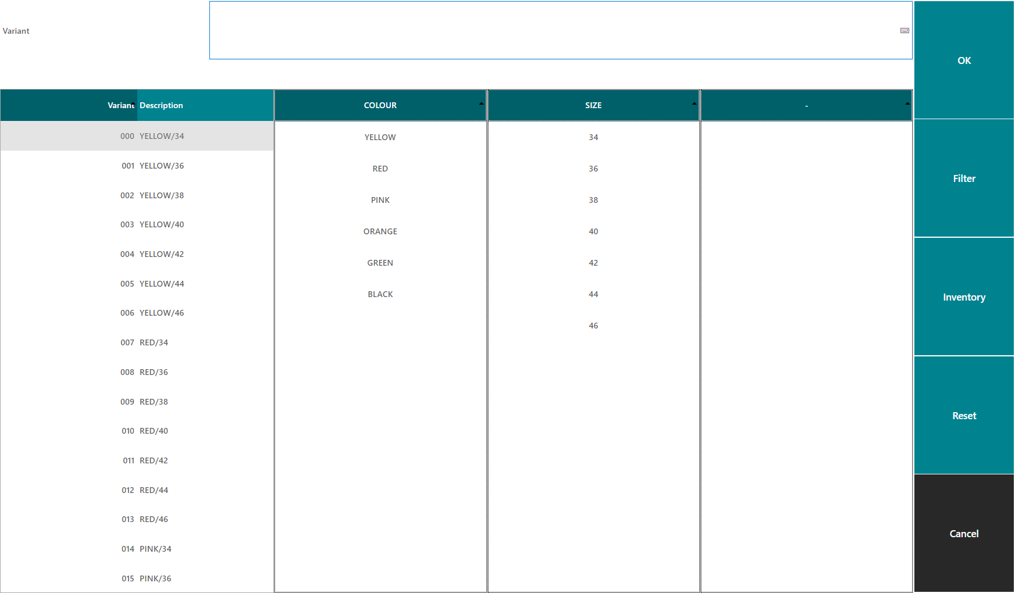Click the COLOUR column header
Viewport: 1015px width, 593px height.
coord(380,105)
